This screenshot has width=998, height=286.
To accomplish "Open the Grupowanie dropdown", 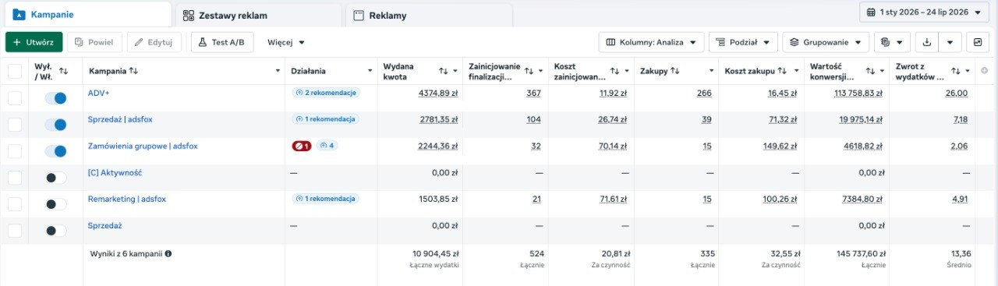I will tap(826, 42).
